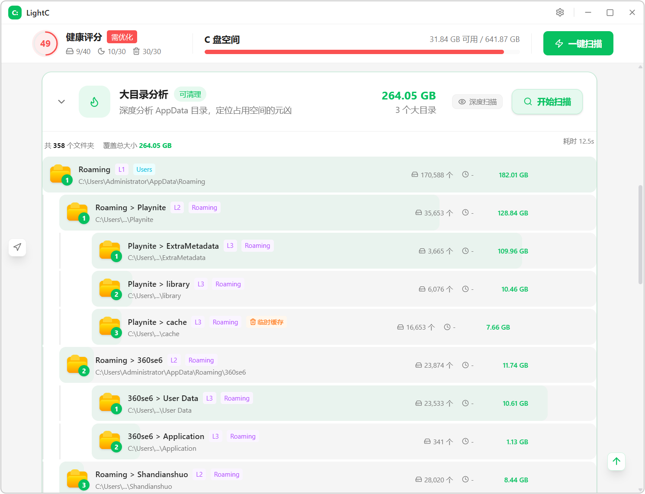This screenshot has width=645, height=494.
Task: Click the Playnite > ExtraMetadata folder icon
Action: (110, 251)
